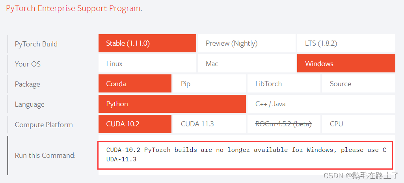Choose the Pip package option

click(x=209, y=83)
